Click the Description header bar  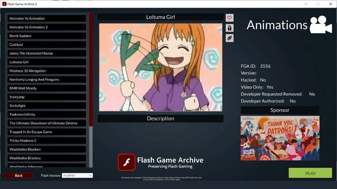(x=160, y=118)
